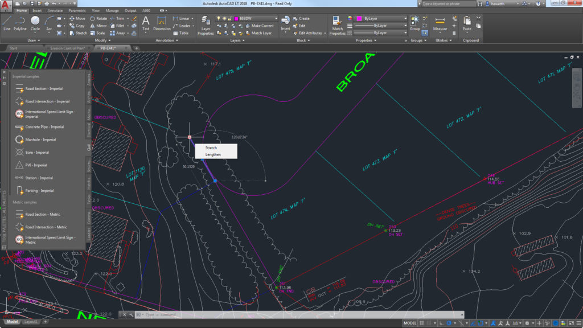The image size is (583, 328).
Task: Choose Lengthen from the grip context menu
Action: (213, 154)
